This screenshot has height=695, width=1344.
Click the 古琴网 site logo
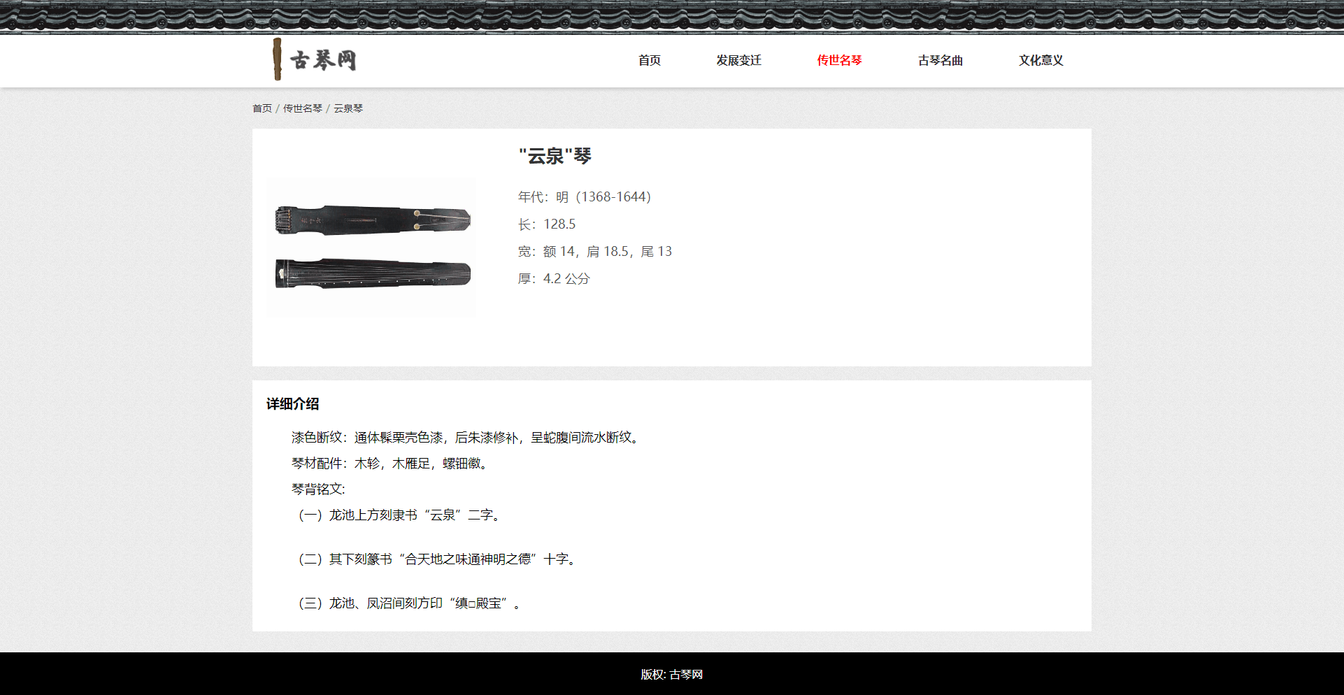[315, 60]
